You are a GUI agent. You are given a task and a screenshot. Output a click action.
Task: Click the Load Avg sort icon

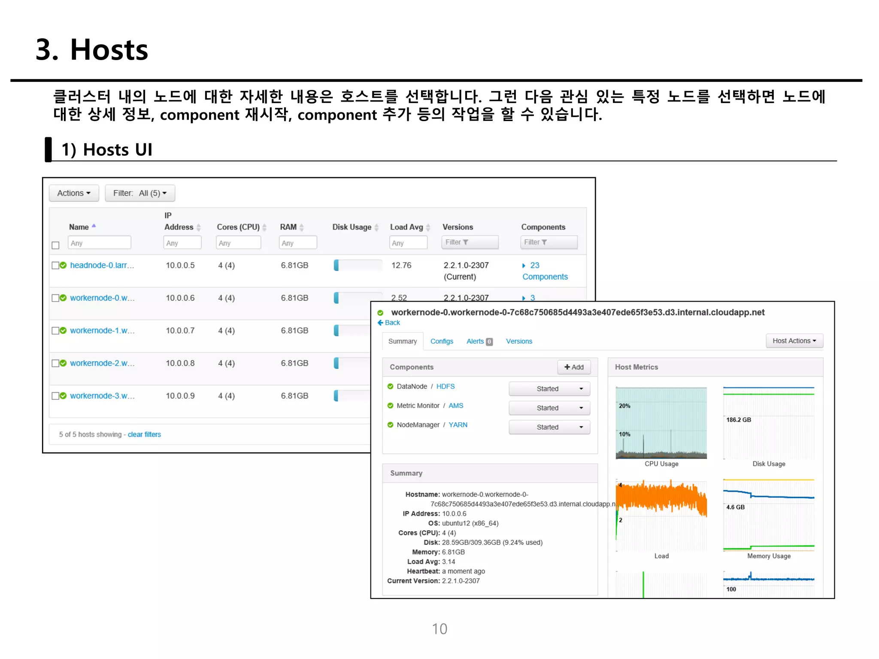(428, 227)
